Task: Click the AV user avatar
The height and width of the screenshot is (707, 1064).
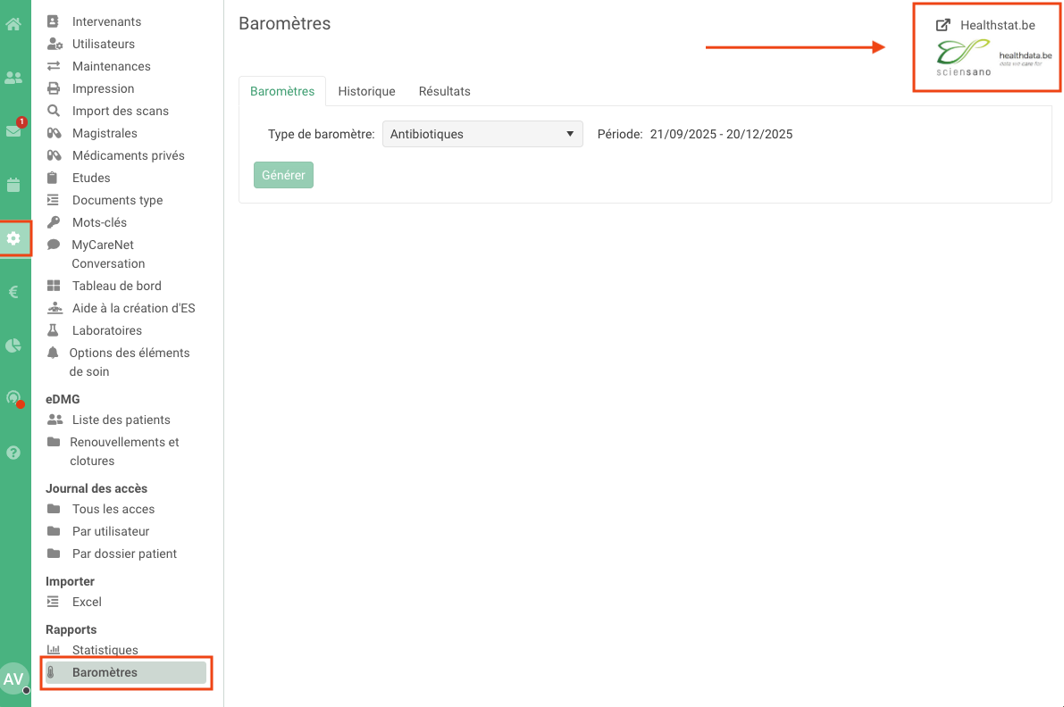Action: [x=13, y=679]
